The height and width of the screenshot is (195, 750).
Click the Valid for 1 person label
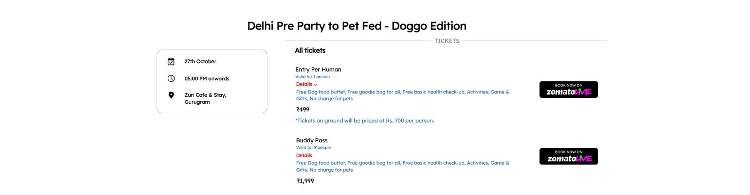[x=312, y=77]
